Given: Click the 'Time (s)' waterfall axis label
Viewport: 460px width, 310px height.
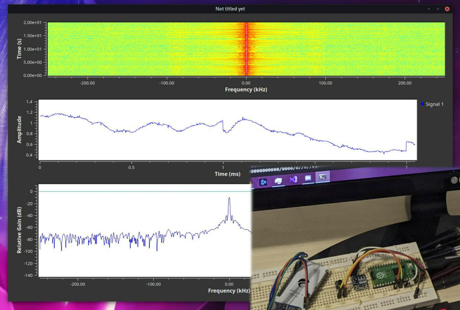Looking at the screenshot, I should pyautogui.click(x=19, y=49).
